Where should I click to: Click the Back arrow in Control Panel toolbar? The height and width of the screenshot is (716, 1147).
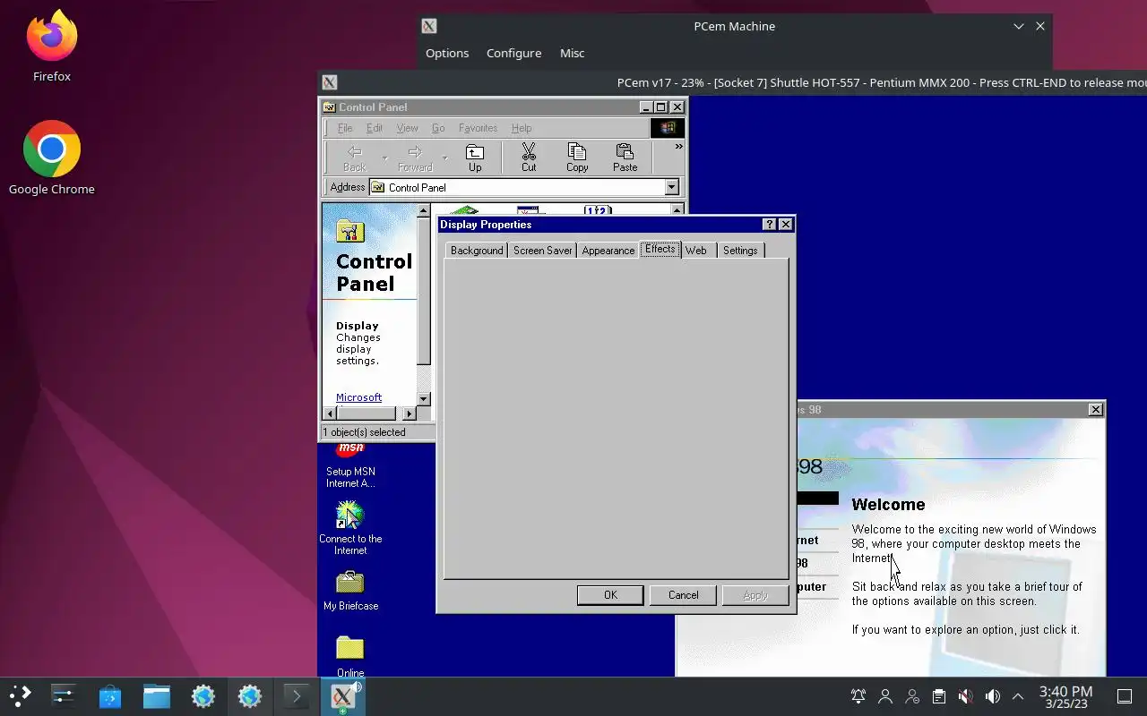click(x=355, y=158)
